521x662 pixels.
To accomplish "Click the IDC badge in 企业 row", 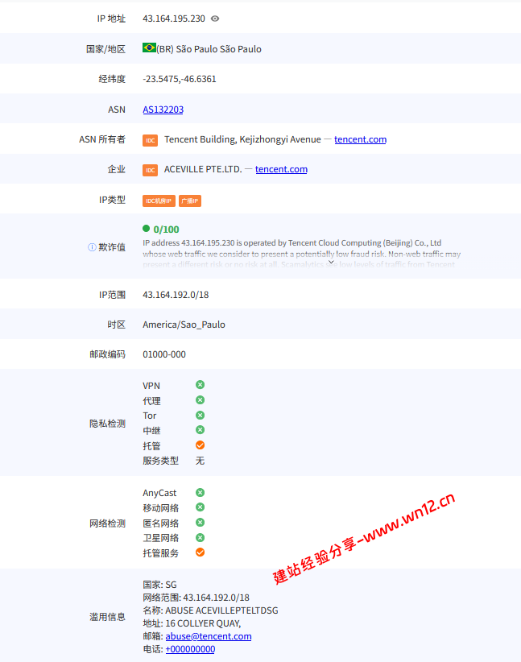I will click(x=151, y=170).
